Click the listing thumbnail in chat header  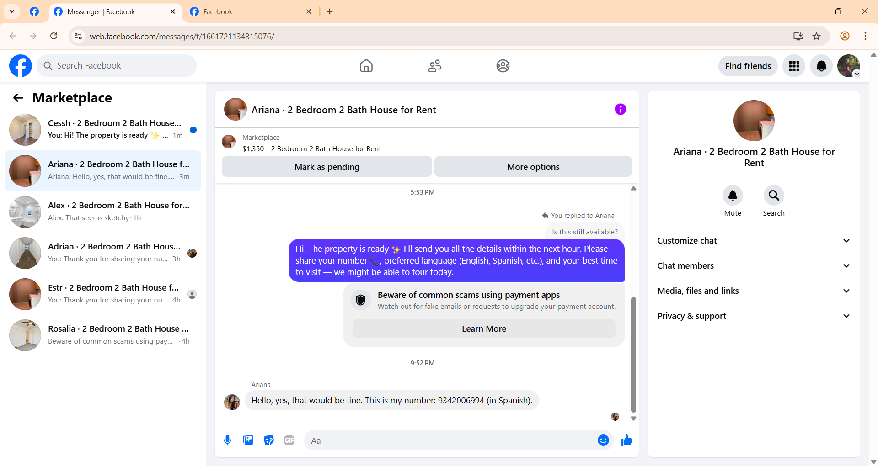(236, 109)
